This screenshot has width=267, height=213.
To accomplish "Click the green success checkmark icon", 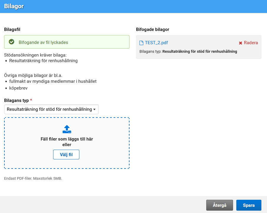I will point(12,42).
